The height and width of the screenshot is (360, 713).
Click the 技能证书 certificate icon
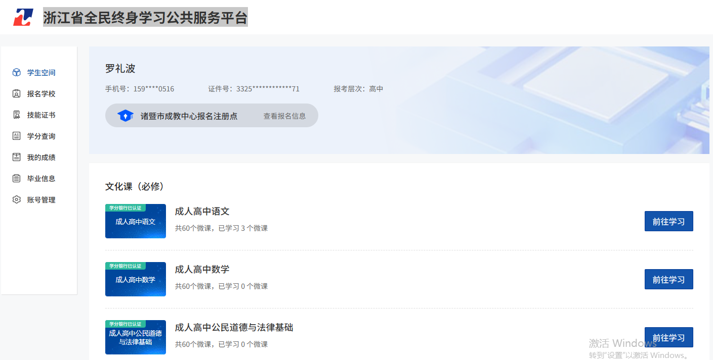point(17,115)
